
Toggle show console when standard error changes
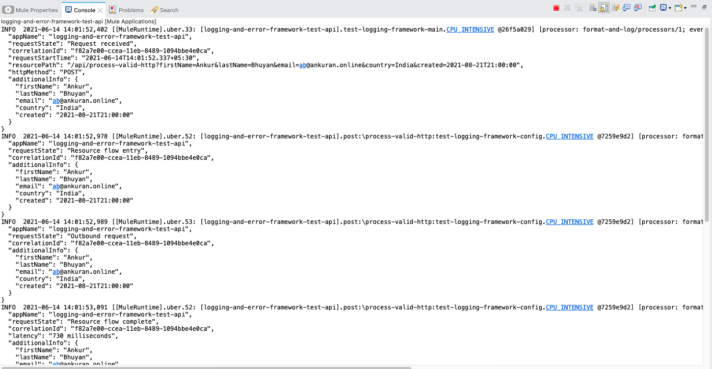tap(638, 8)
